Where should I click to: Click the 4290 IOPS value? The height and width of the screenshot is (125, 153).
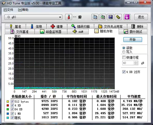50,109
